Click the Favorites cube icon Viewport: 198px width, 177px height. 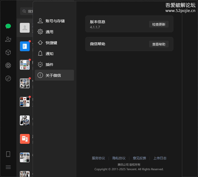(8, 52)
